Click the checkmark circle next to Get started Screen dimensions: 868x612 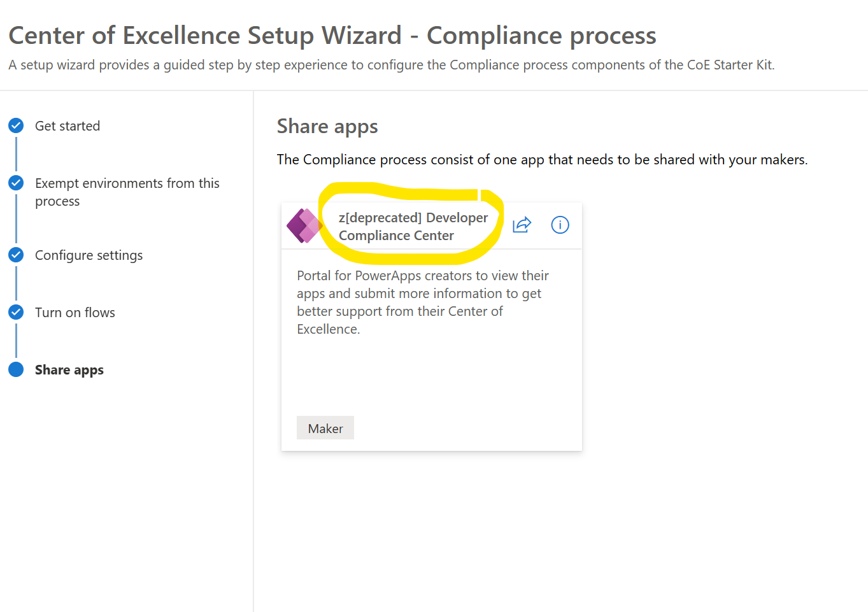tap(16, 125)
